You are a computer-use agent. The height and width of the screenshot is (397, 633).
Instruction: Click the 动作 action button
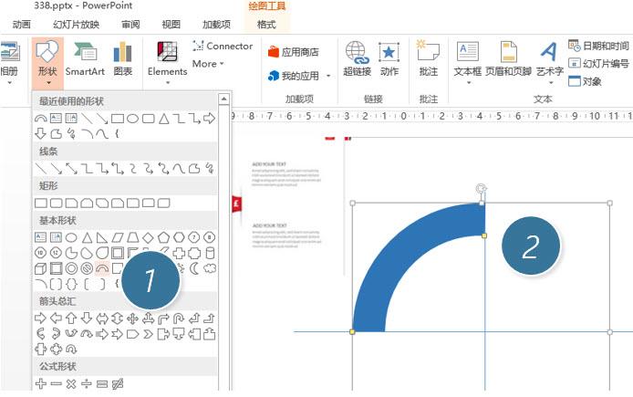coord(389,59)
